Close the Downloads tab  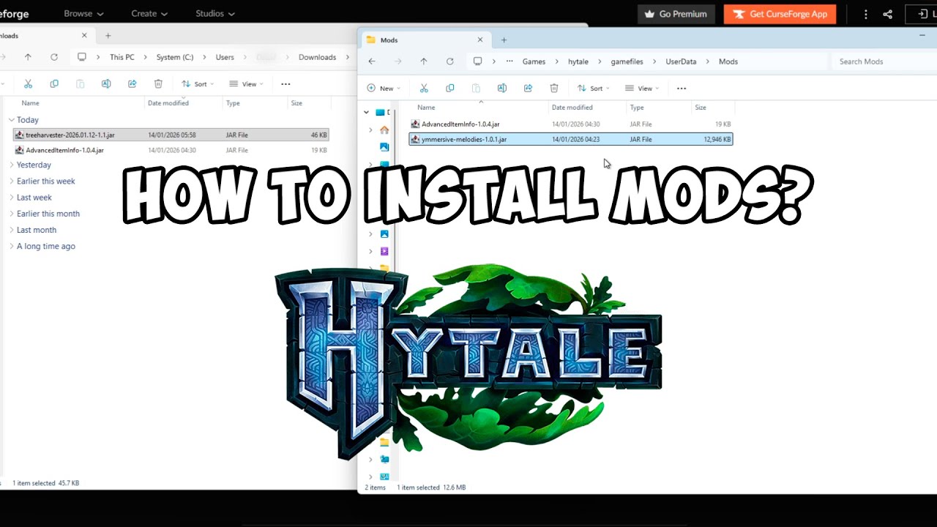(84, 35)
